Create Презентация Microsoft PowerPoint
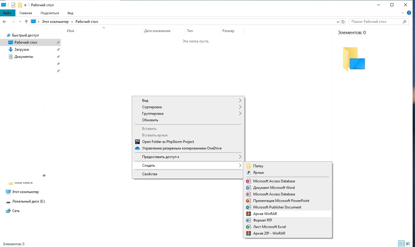The height and width of the screenshot is (247, 415). click(287, 201)
